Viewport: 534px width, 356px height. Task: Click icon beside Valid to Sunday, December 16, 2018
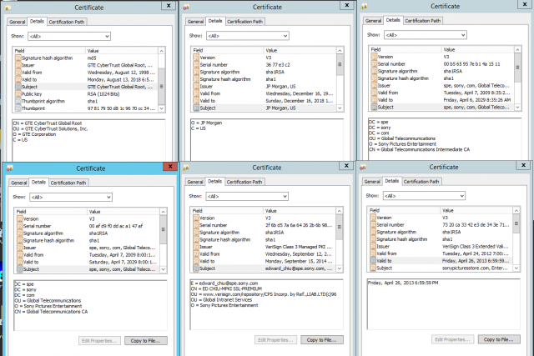[x=196, y=101]
